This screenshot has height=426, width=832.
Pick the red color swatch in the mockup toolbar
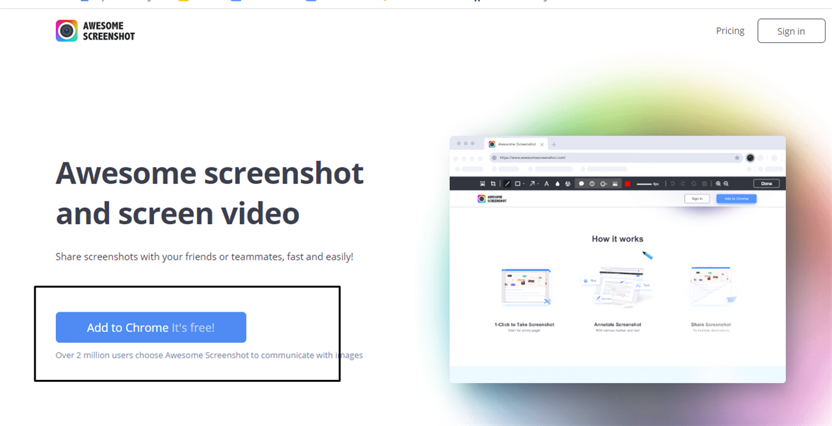(628, 184)
